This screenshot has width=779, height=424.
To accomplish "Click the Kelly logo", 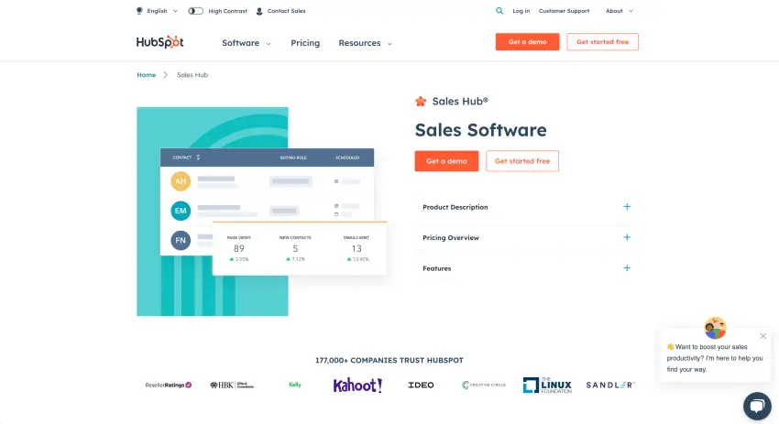I will click(x=294, y=385).
